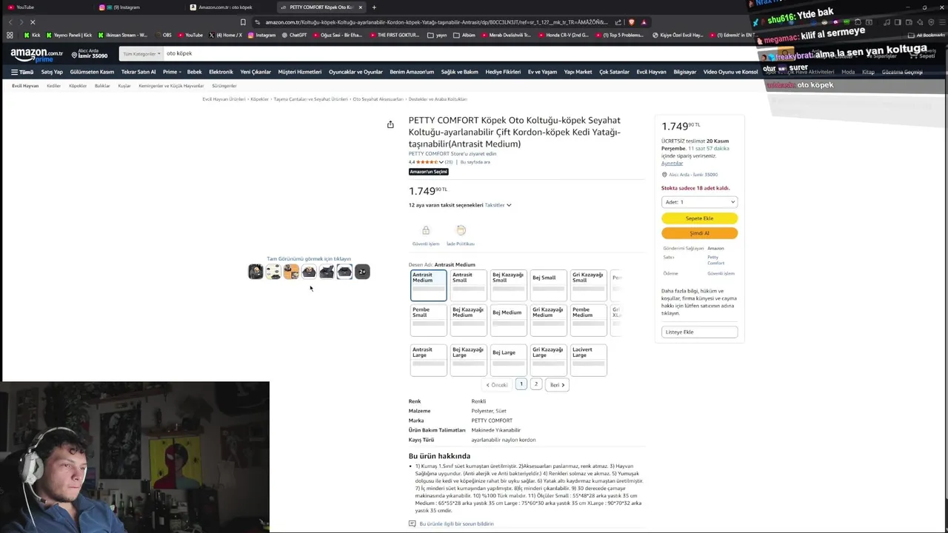Click the share icon beside the product image
The height and width of the screenshot is (533, 948).
tap(390, 124)
